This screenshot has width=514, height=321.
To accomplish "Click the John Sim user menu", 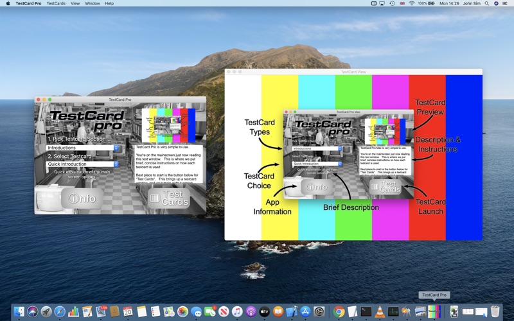I will click(x=472, y=3).
